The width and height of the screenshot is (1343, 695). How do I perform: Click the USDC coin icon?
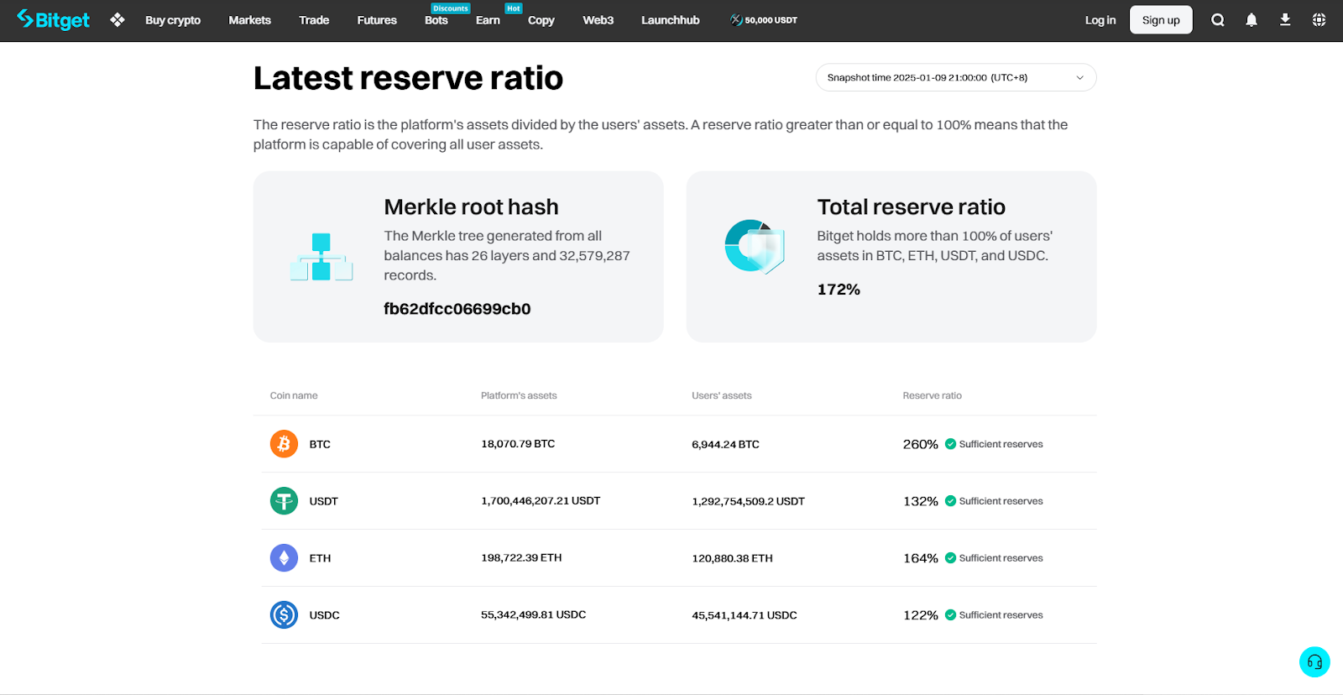[x=284, y=615]
